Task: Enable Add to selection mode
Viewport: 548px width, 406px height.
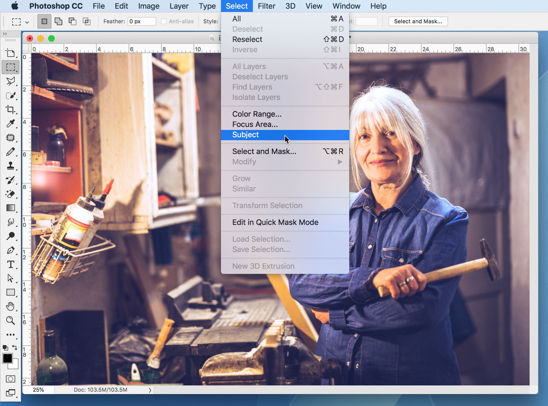Action: (x=59, y=21)
